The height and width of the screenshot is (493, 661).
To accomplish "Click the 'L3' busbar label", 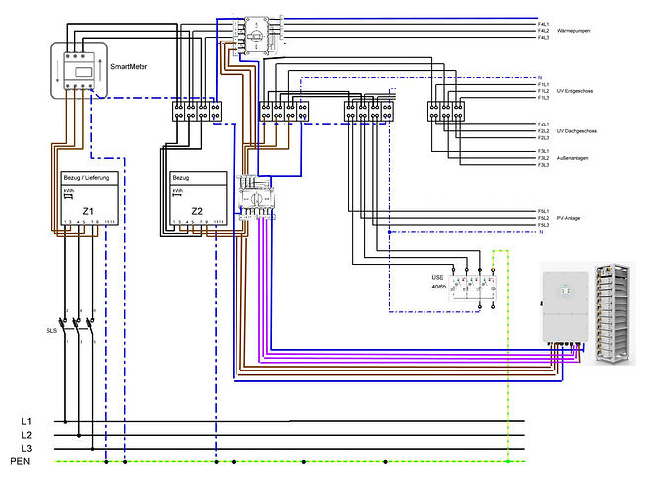I will point(26,448).
